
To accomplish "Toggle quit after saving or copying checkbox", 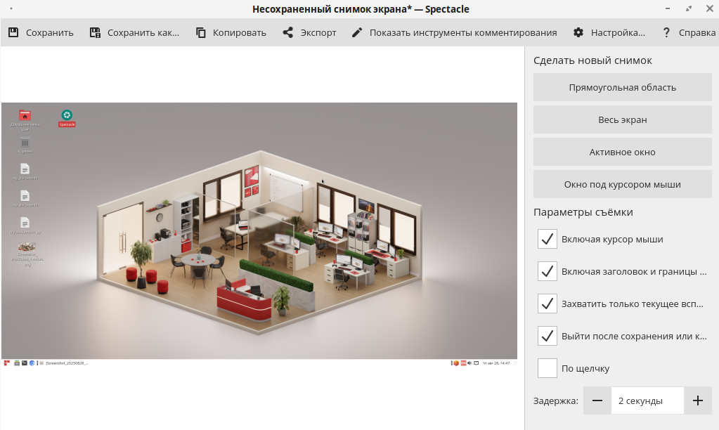I will click(x=548, y=336).
